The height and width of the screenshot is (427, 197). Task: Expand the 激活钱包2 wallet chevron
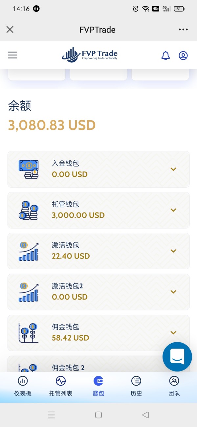(x=173, y=292)
